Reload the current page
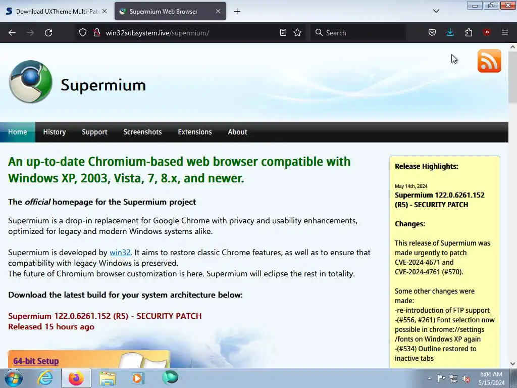The height and width of the screenshot is (388, 517). [x=48, y=33]
